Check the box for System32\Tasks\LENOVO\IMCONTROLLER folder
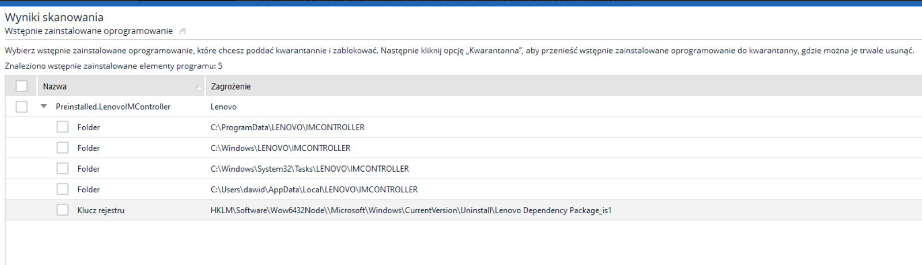Image resolution: width=922 pixels, height=265 pixels. [63, 169]
